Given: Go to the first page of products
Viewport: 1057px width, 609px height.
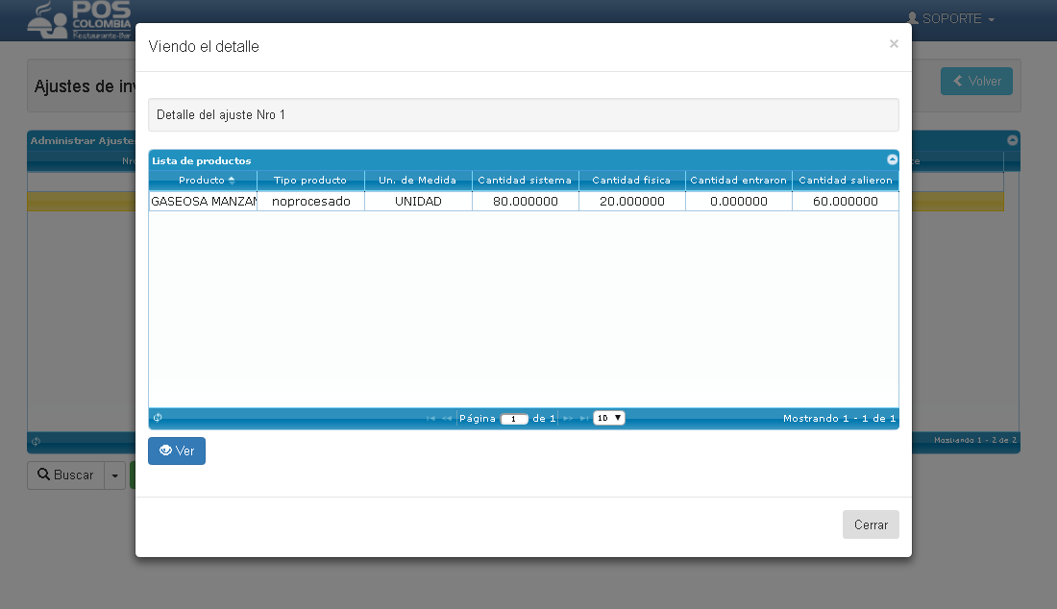Looking at the screenshot, I should click(430, 419).
